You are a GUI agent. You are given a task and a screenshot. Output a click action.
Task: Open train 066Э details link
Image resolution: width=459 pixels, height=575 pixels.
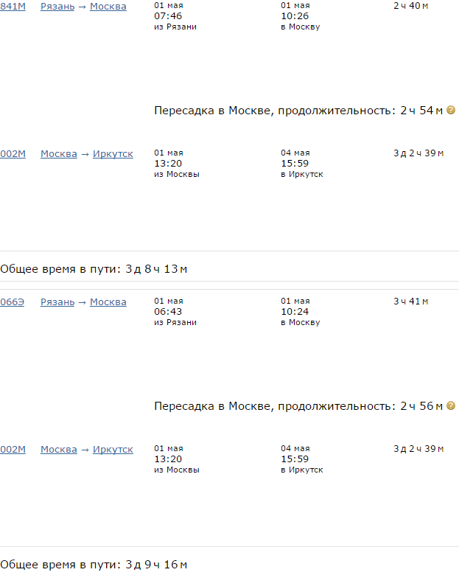pos(12,302)
